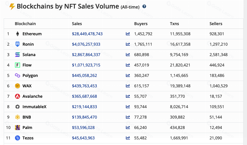This screenshot has width=247, height=145.
Task: Open the chart icon in Polygon row
Action: (x=128, y=75)
